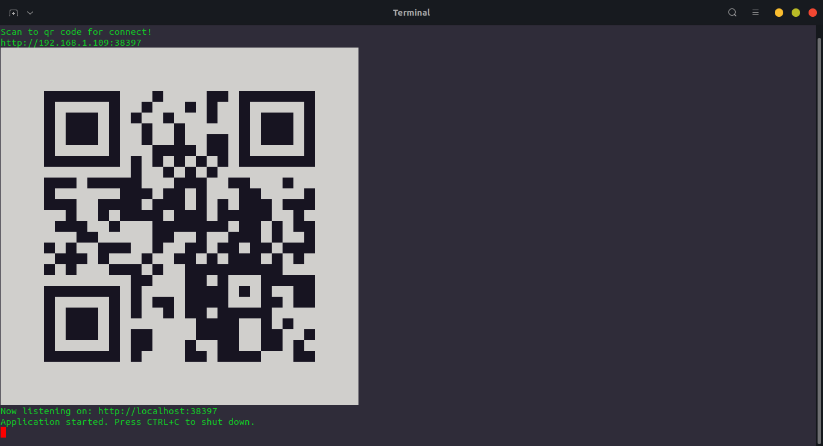The image size is (823, 446).
Task: Open a new terminal tab
Action: (x=12, y=12)
